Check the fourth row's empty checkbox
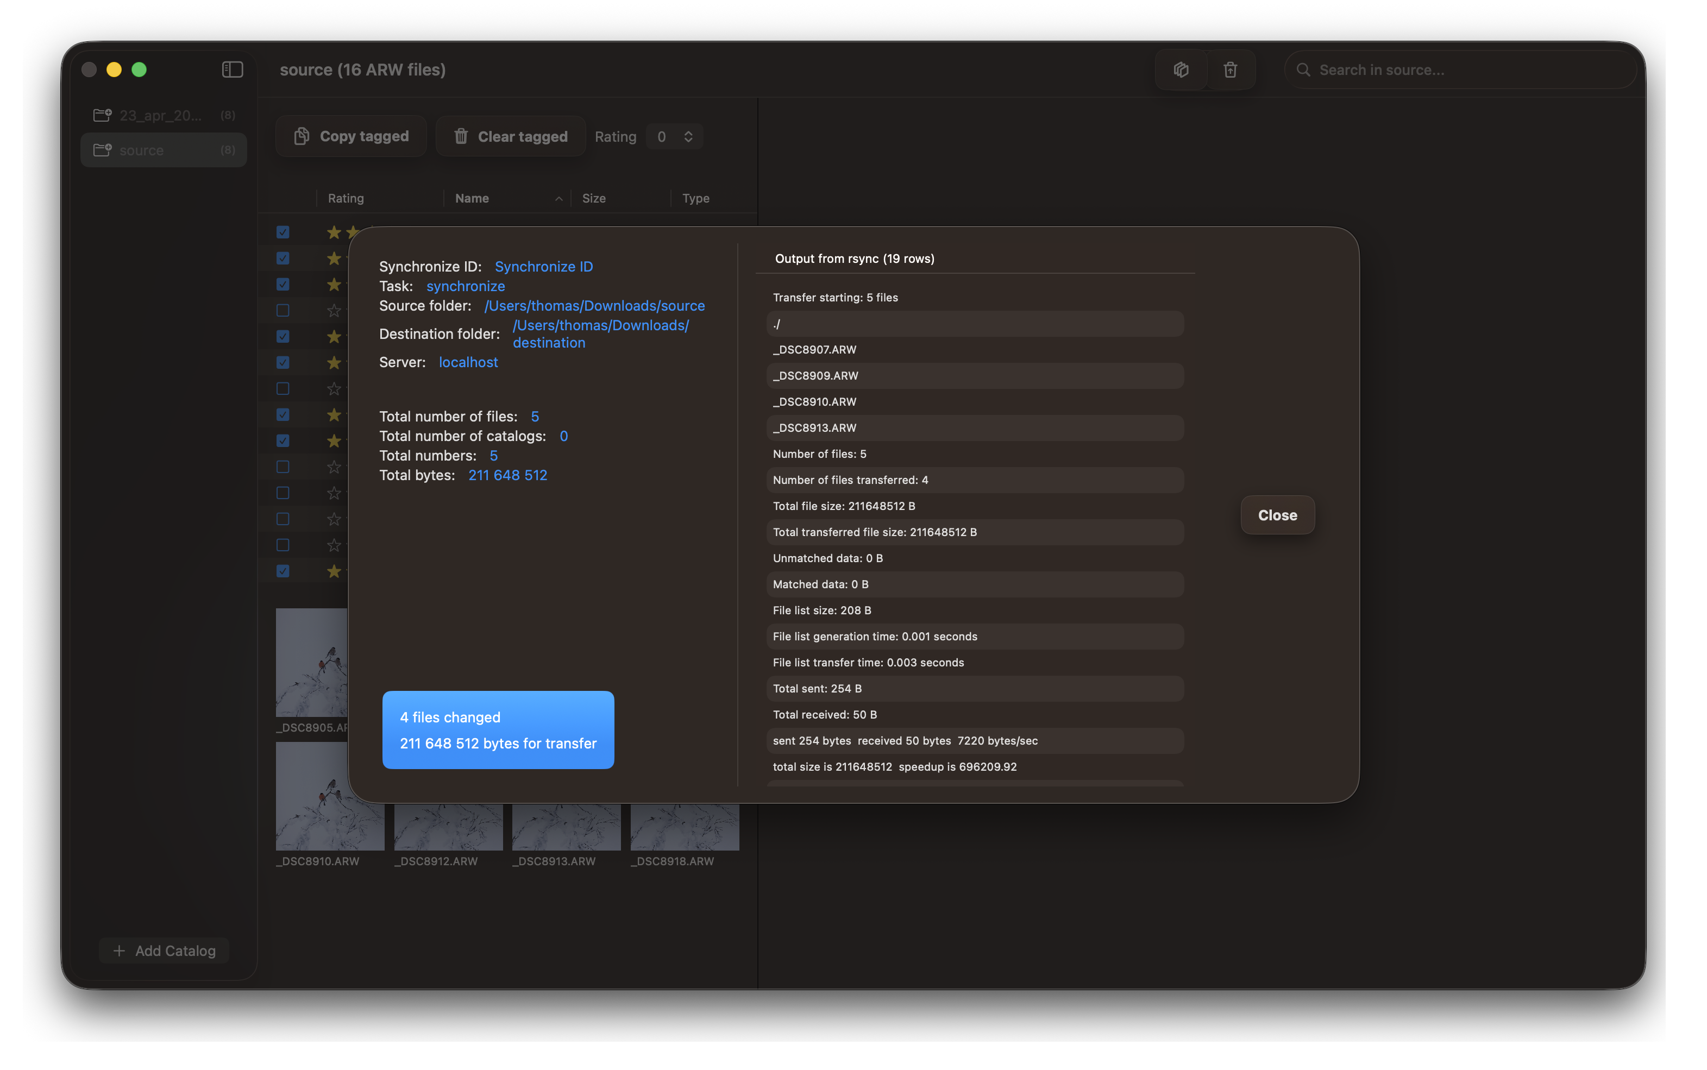 point(283,311)
